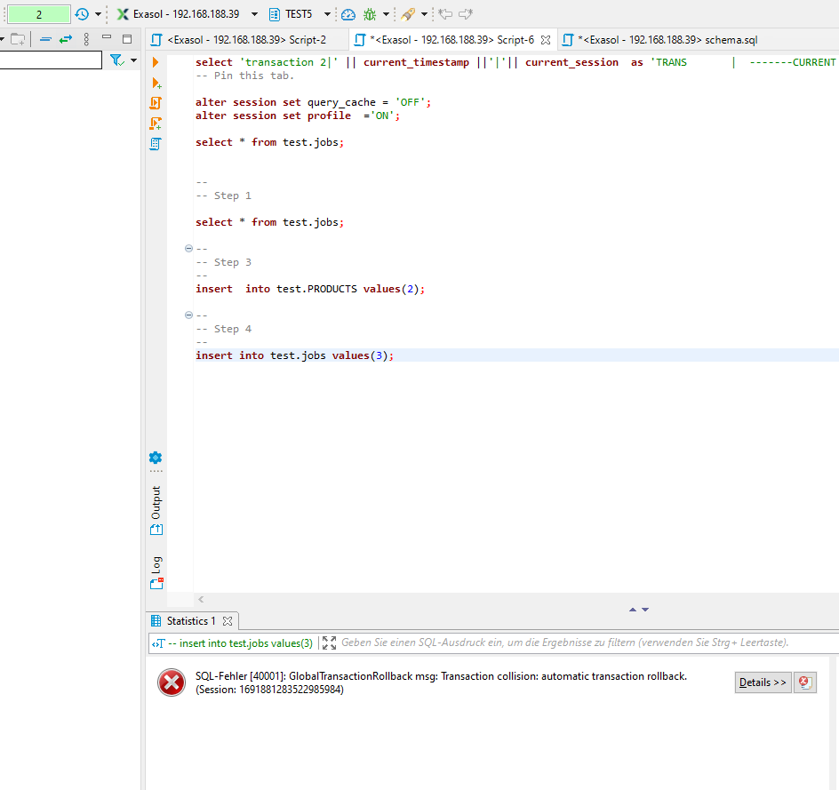Apply the results filter funnel icon

(x=116, y=60)
